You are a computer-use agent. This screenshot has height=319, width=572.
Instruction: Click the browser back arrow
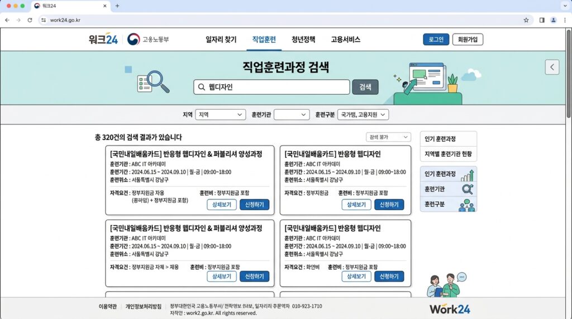point(7,20)
